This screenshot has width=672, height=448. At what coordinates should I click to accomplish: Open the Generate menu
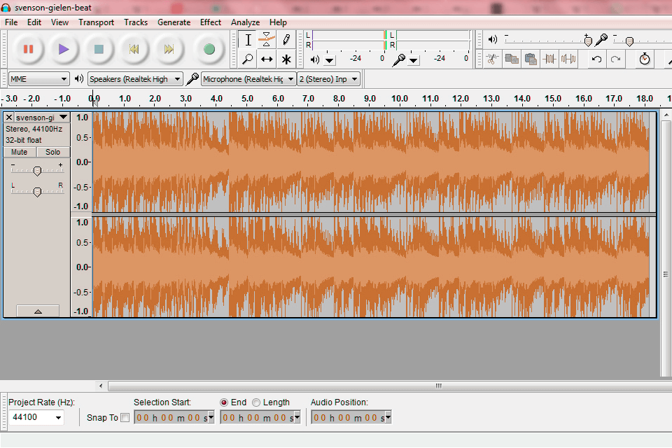174,22
